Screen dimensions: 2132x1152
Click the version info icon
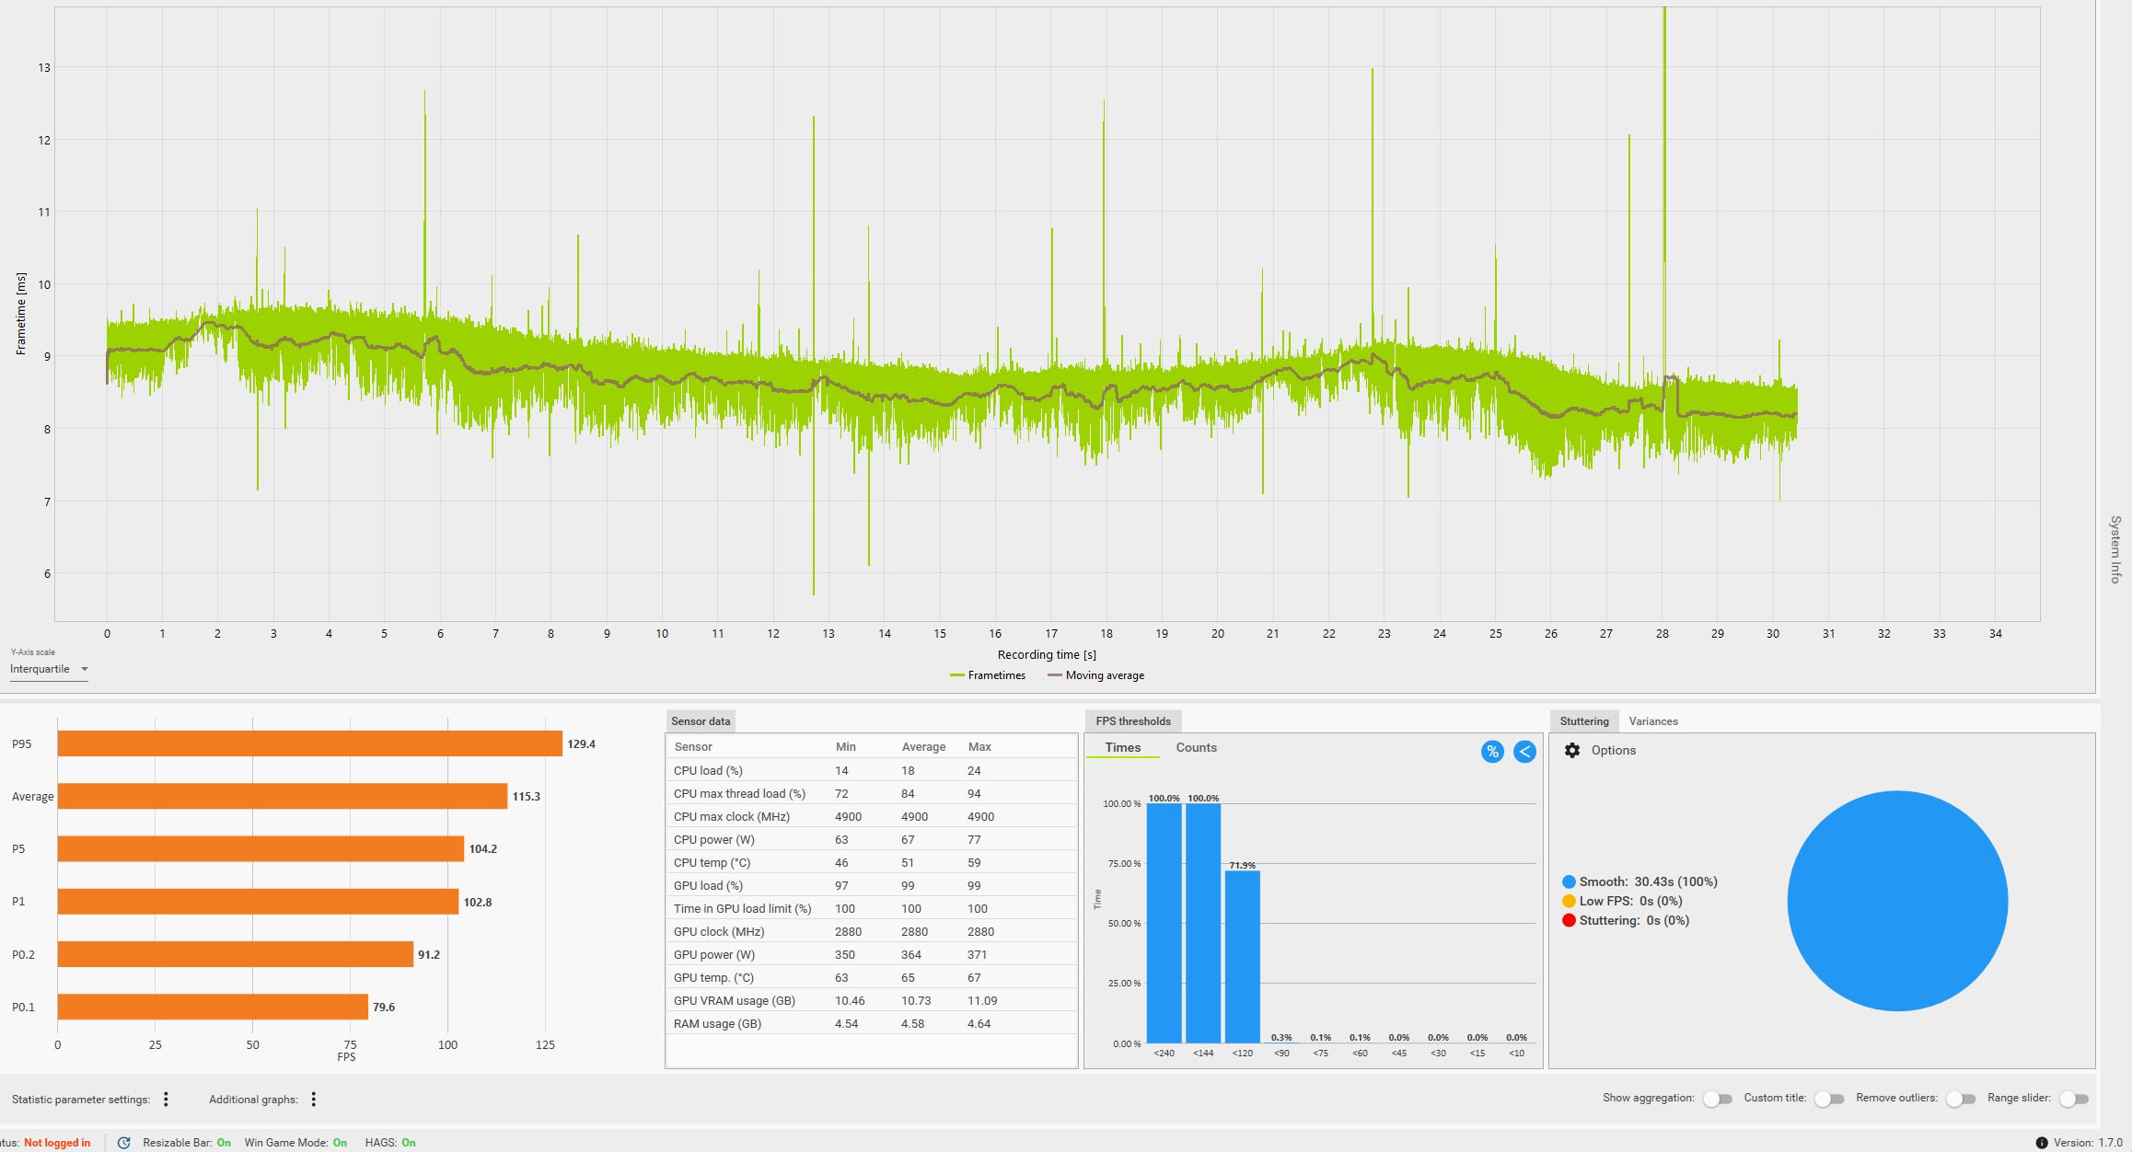[x=2041, y=1143]
